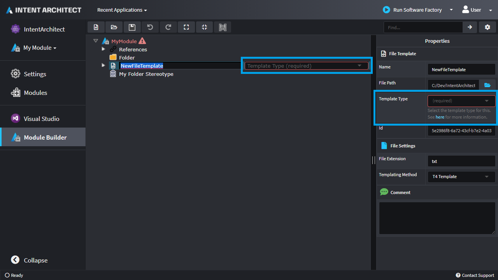Click inside the Comment text area
The image size is (498, 280).
coord(437,218)
